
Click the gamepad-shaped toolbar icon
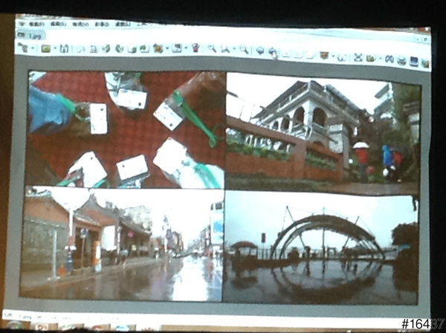pos(389,59)
